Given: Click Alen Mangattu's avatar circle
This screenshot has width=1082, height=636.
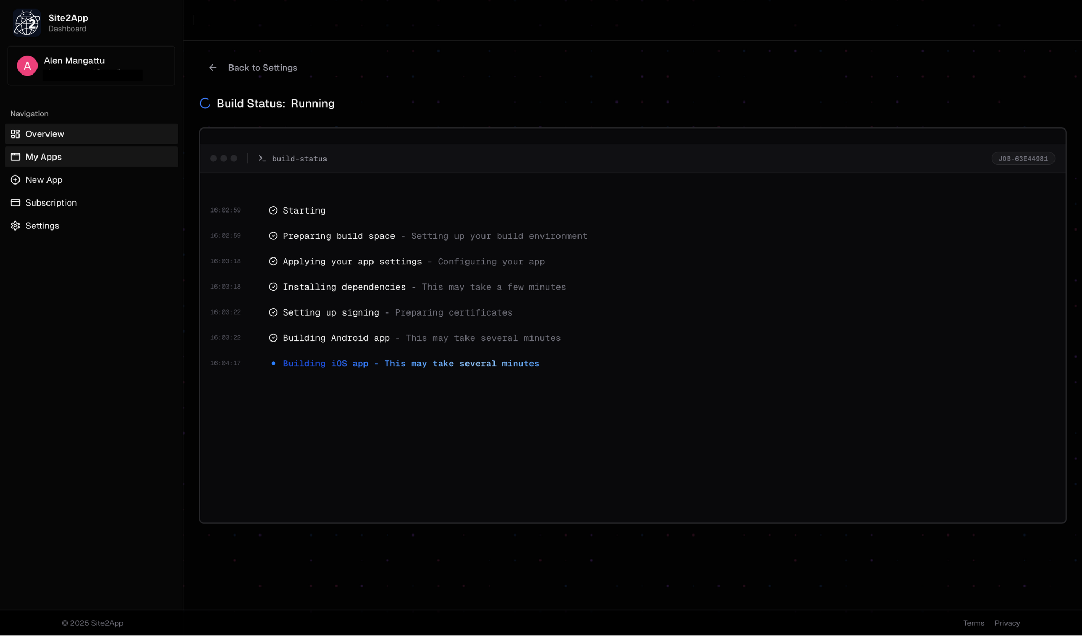Looking at the screenshot, I should pos(27,65).
